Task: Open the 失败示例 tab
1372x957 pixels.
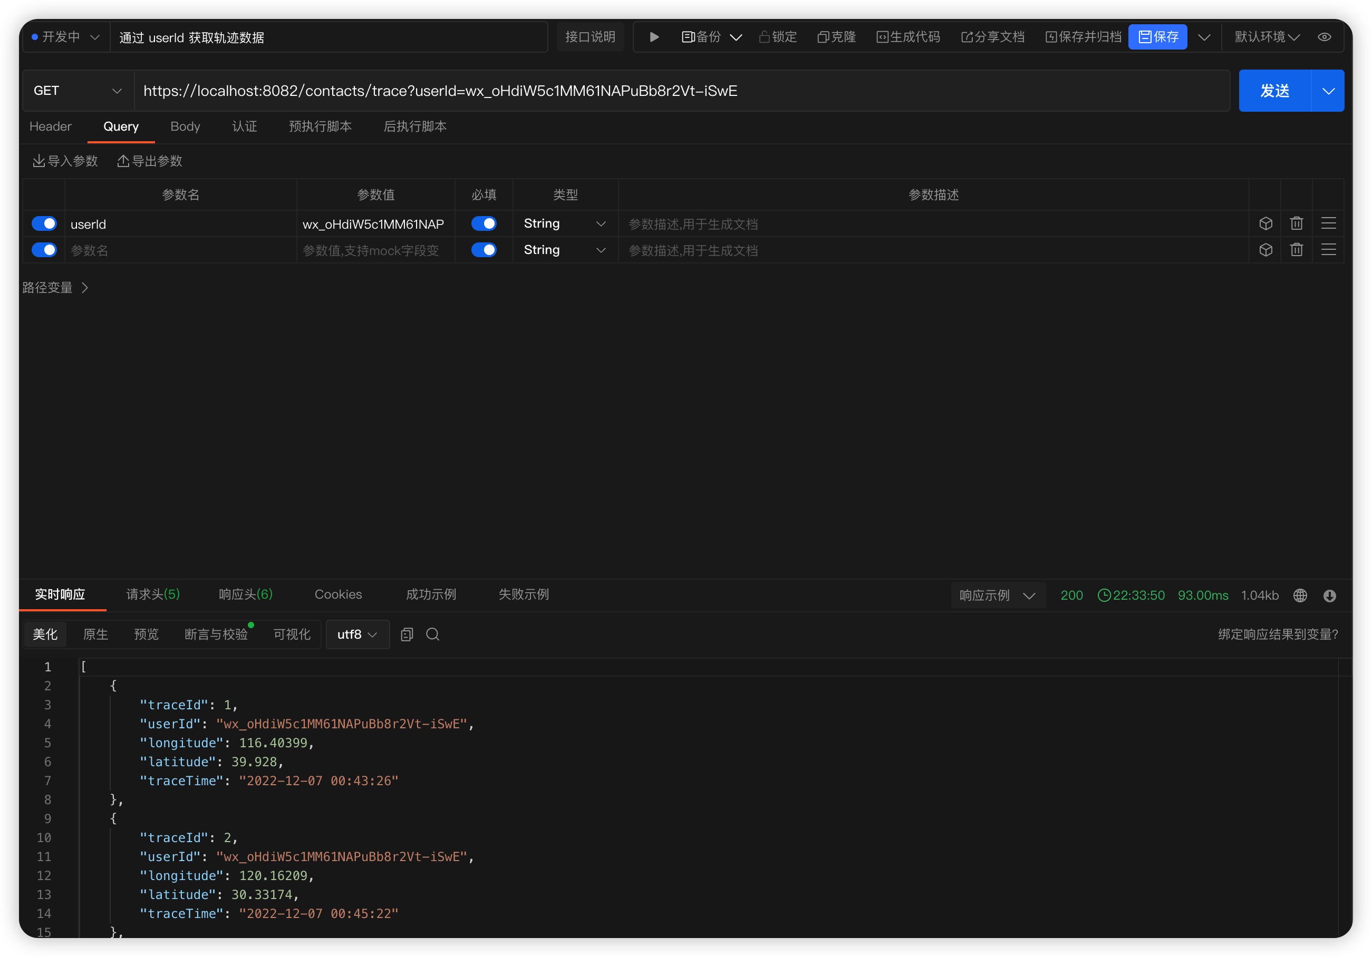Action: click(x=524, y=595)
